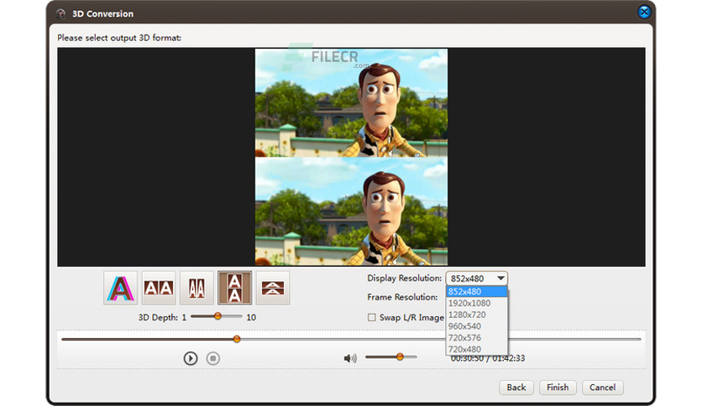This screenshot has height=406, width=702.
Task: Choose the Side by Side full format
Action: coord(159,288)
